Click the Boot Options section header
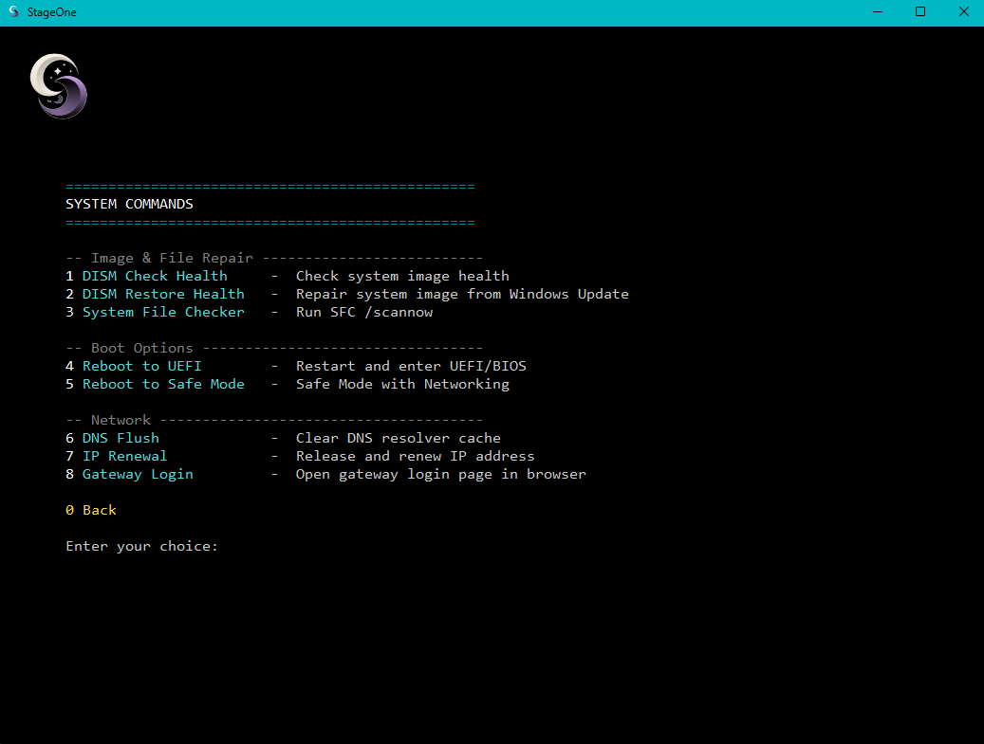Image resolution: width=984 pixels, height=744 pixels. tap(141, 348)
